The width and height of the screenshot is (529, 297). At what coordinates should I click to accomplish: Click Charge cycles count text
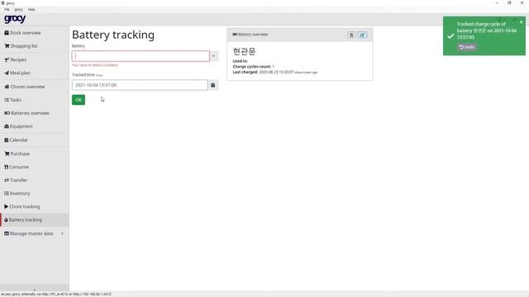point(254,67)
